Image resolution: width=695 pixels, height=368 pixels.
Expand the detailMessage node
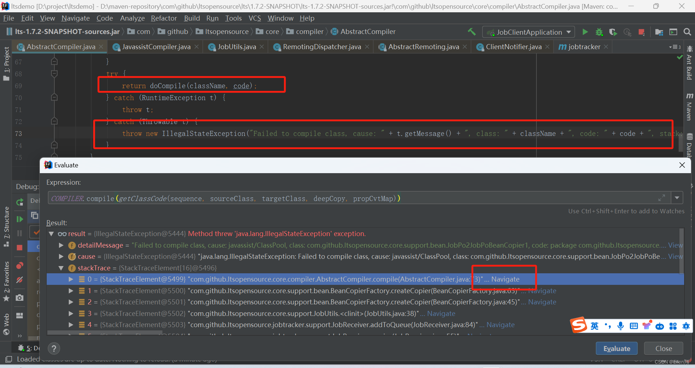pyautogui.click(x=61, y=245)
